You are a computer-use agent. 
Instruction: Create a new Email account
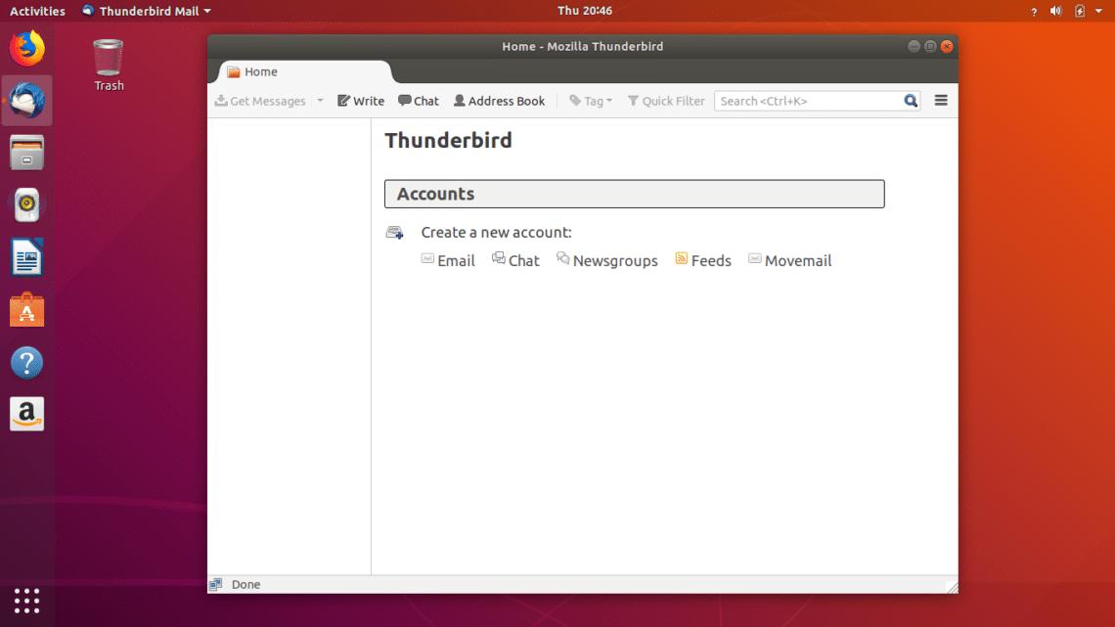coord(448,260)
